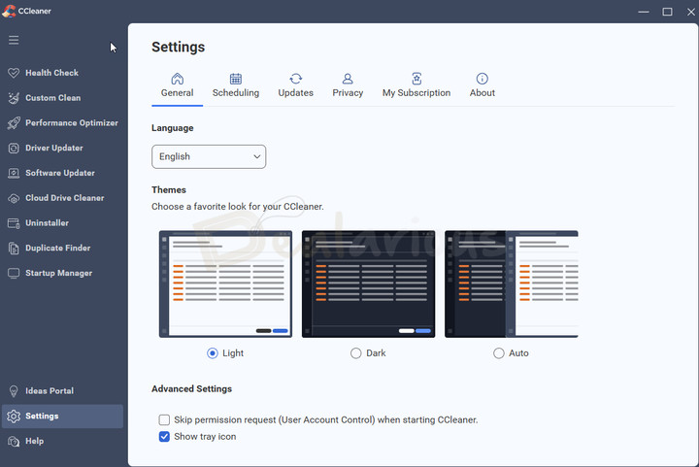Switch to the General tab label
The width and height of the screenshot is (699, 467).
pyautogui.click(x=178, y=92)
